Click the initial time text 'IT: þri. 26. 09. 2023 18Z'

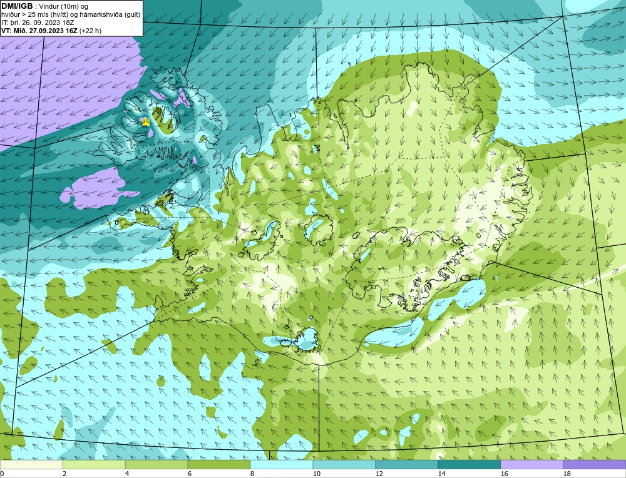(x=38, y=23)
